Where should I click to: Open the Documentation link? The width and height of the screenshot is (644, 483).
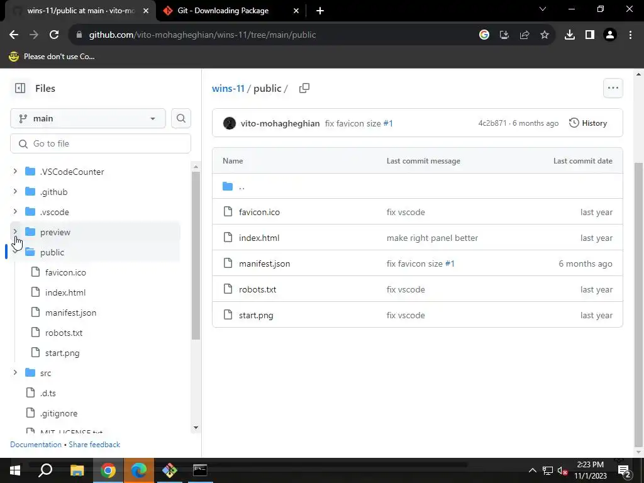pyautogui.click(x=36, y=445)
